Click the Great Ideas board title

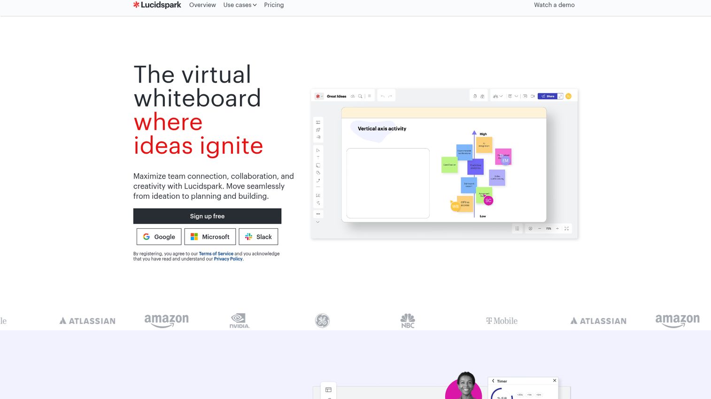click(337, 96)
